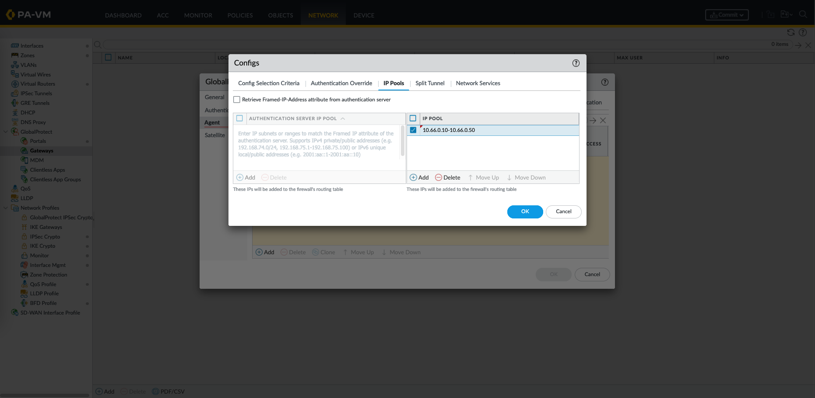Click Move Down arrow in IP Pool
815x398 pixels.
[509, 177]
